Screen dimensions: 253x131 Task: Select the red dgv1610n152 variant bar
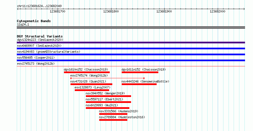point(87,72)
